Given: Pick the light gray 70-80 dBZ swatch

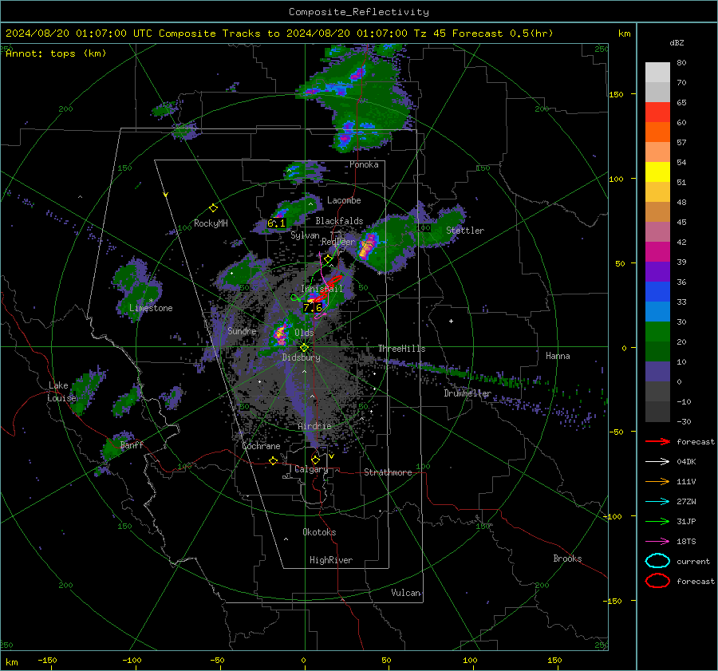Looking at the screenshot, I should point(657,73).
